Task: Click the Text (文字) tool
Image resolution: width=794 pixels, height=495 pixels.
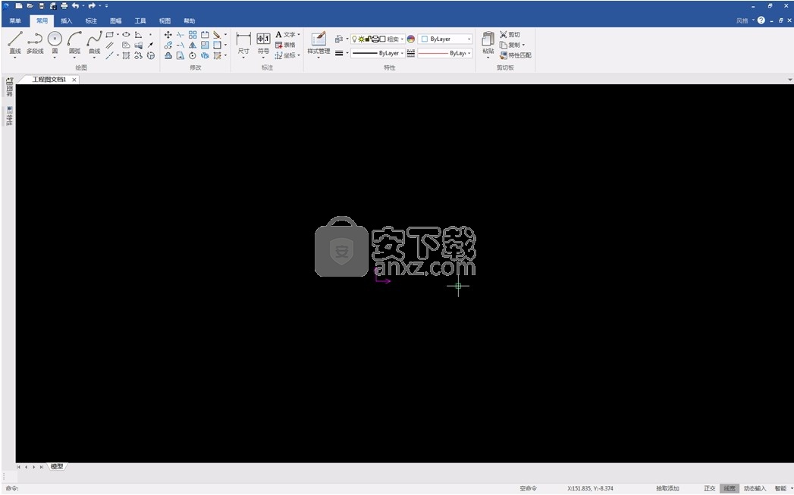Action: pyautogui.click(x=286, y=34)
